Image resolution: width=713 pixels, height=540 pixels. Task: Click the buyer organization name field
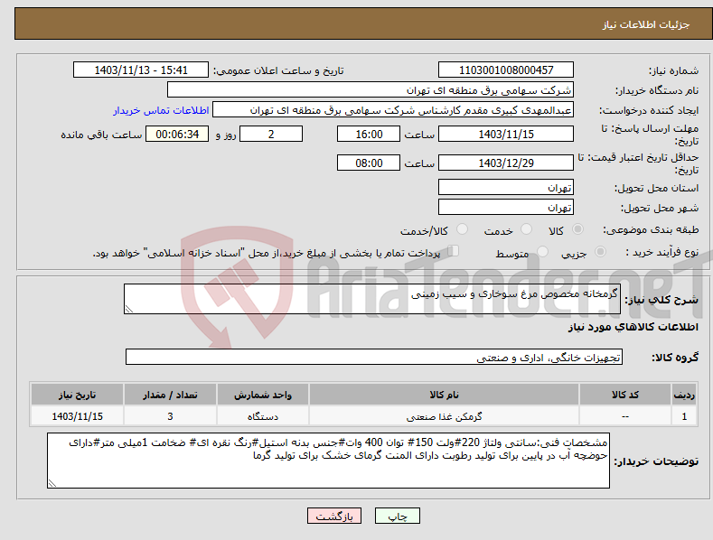(371, 90)
